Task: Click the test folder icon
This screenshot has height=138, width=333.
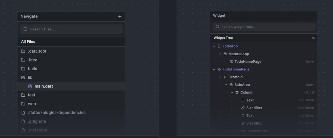Action: (23, 95)
